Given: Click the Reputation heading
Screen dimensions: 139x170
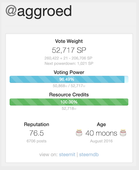Looking at the screenshot, I should pyautogui.click(x=37, y=124).
